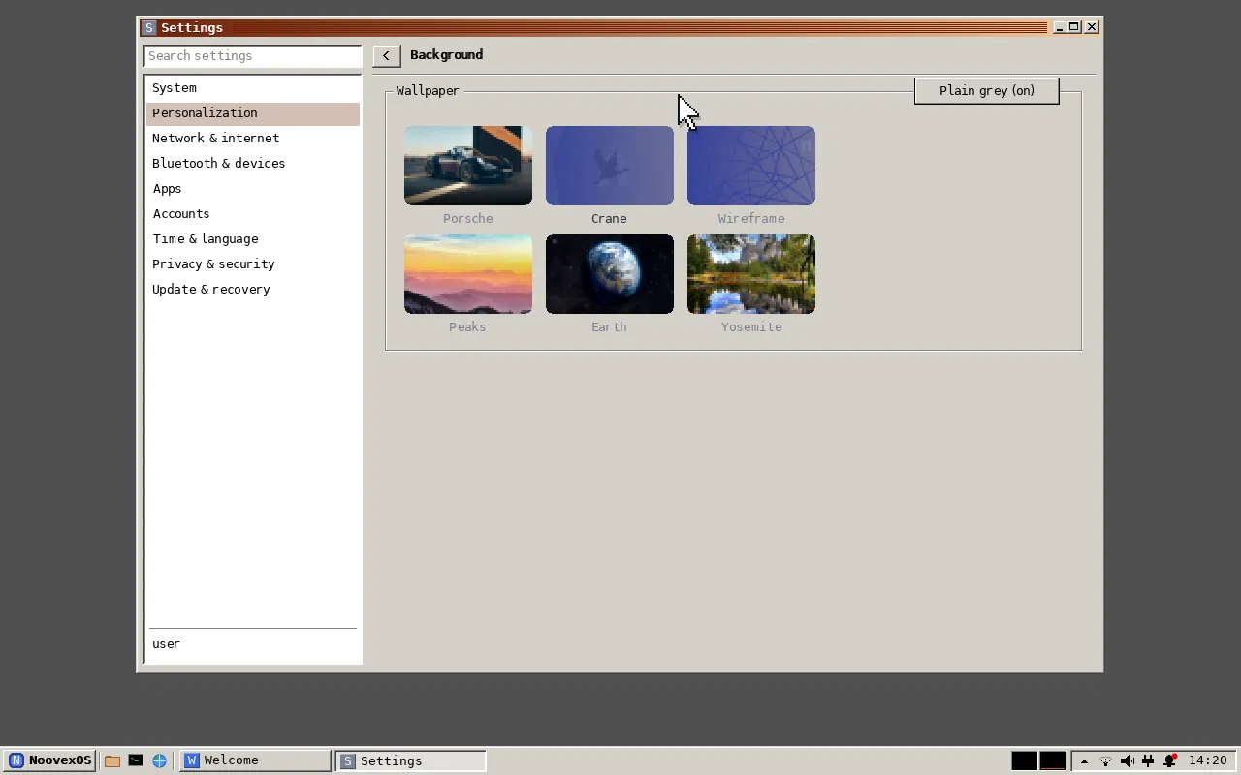Click the Settings window title icon
This screenshot has width=1241, height=775.
point(149,28)
